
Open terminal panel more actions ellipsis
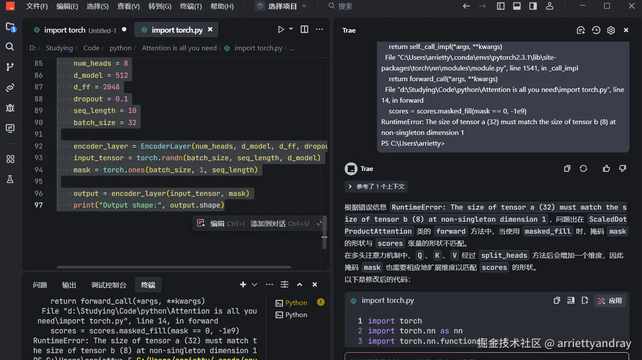pyautogui.click(x=269, y=284)
